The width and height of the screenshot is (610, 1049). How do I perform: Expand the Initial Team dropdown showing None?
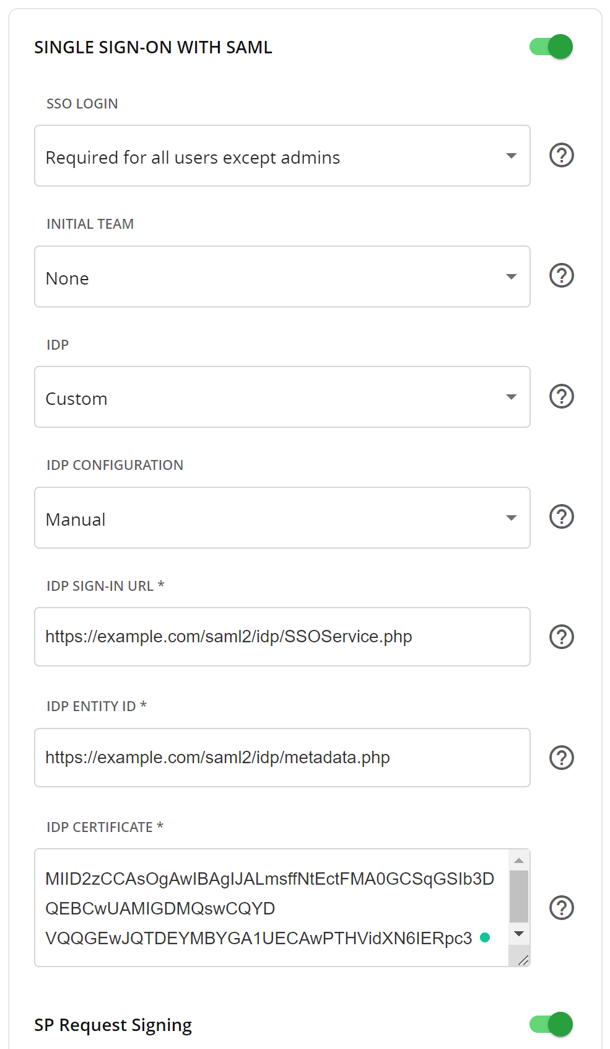[282, 277]
